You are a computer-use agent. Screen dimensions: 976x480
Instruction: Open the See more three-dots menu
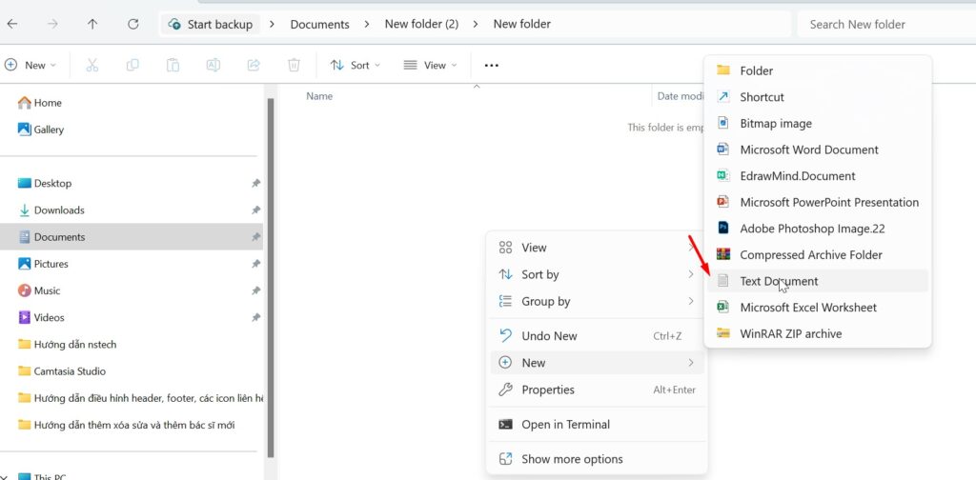491,65
